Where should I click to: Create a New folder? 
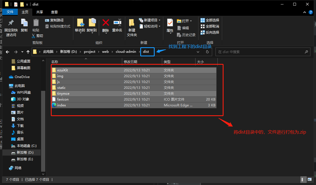[x=132, y=27]
